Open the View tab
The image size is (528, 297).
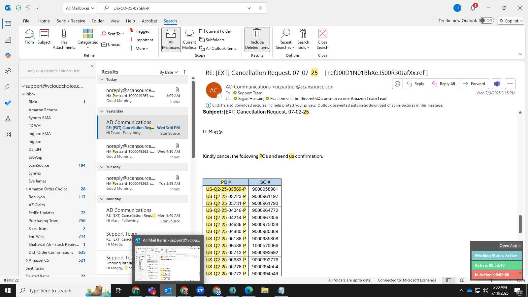[x=115, y=21]
